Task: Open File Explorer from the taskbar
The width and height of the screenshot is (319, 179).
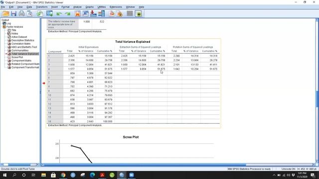Action: [x=43, y=175]
